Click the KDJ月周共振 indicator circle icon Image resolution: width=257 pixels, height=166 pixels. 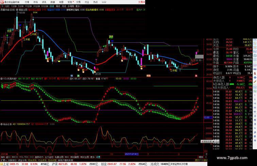coord(1,79)
